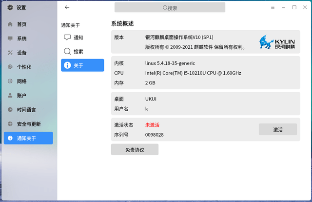Open the hamburger menu icon
The height and width of the screenshot is (202, 312).
point(273,8)
